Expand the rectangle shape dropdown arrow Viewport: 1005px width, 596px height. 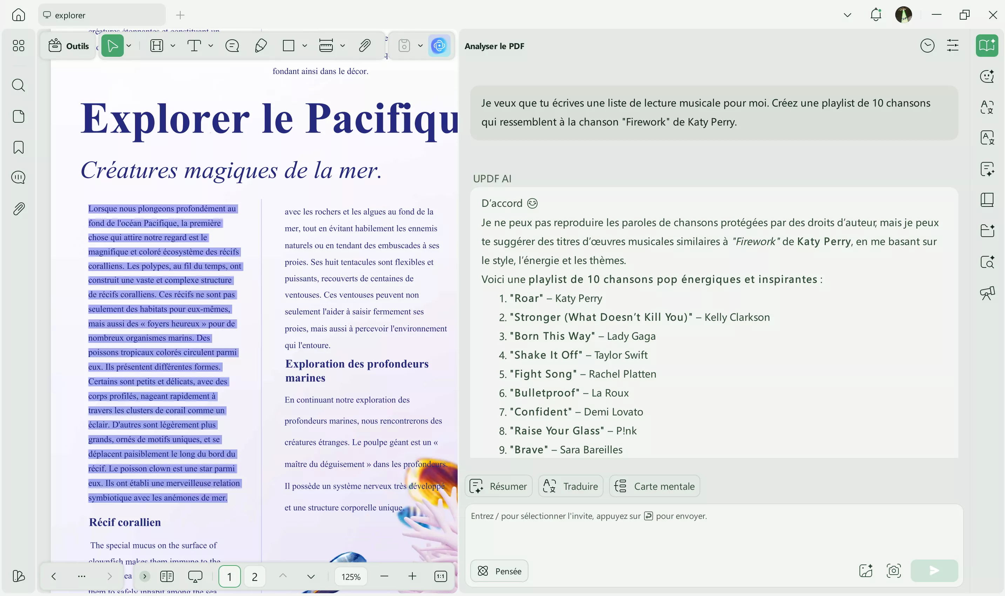tap(305, 46)
